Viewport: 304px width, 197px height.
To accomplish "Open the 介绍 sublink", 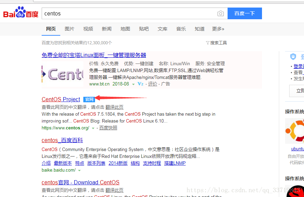I will coord(46,163).
